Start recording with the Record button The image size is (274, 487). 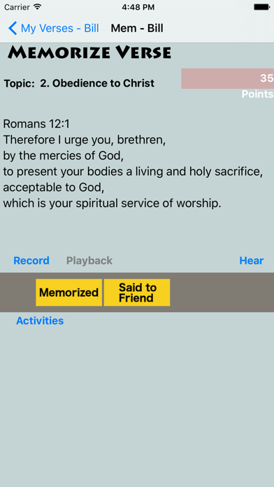31,260
